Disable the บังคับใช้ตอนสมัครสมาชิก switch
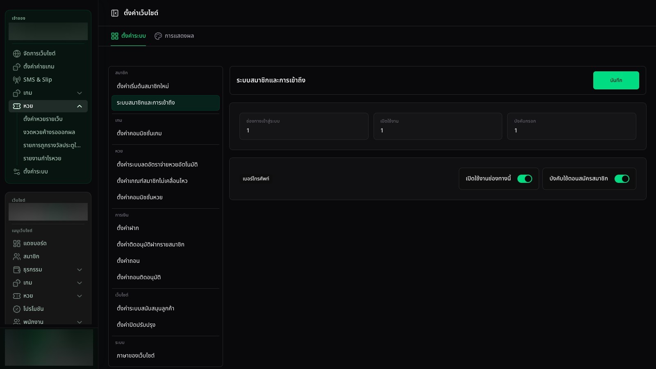Screen dimensions: 656x369 click(622, 179)
